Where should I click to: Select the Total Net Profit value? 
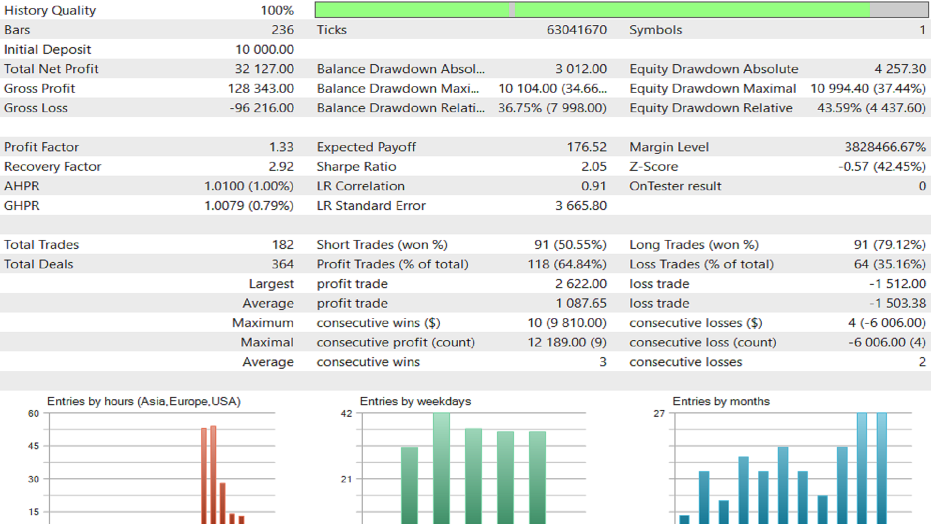(264, 68)
